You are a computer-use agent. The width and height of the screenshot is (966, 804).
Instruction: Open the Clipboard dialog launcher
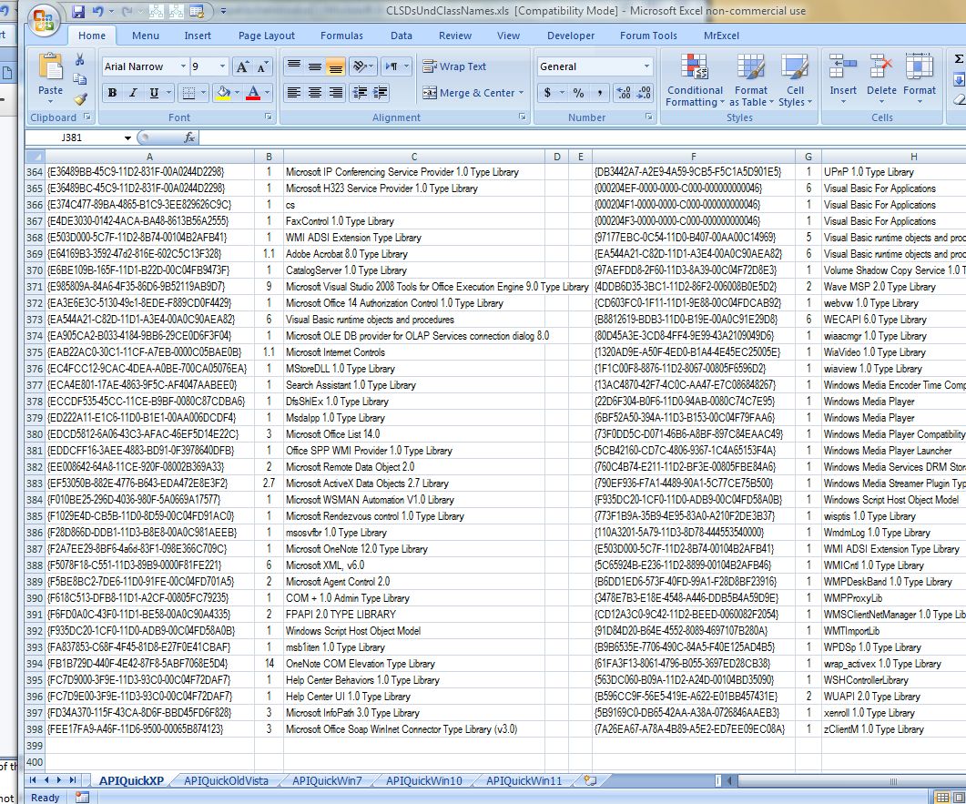[x=86, y=117]
